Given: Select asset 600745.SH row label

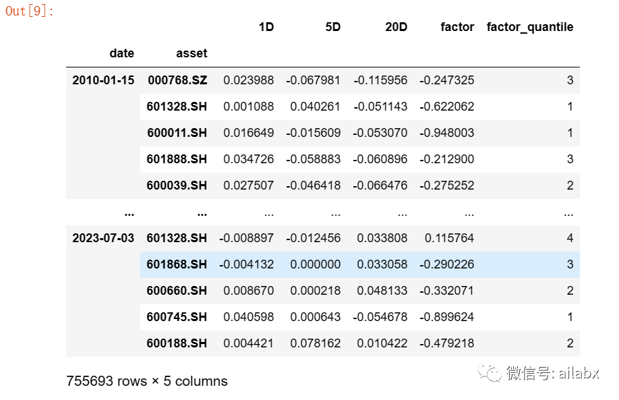Looking at the screenshot, I should coord(177,317).
